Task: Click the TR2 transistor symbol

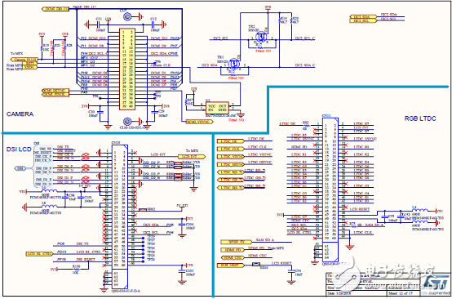Action: point(262,37)
